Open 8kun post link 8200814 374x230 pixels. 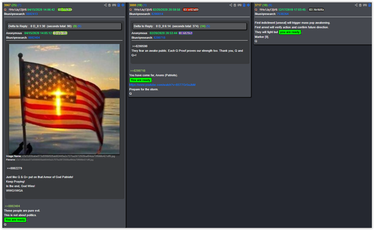pyautogui.click(x=157, y=14)
